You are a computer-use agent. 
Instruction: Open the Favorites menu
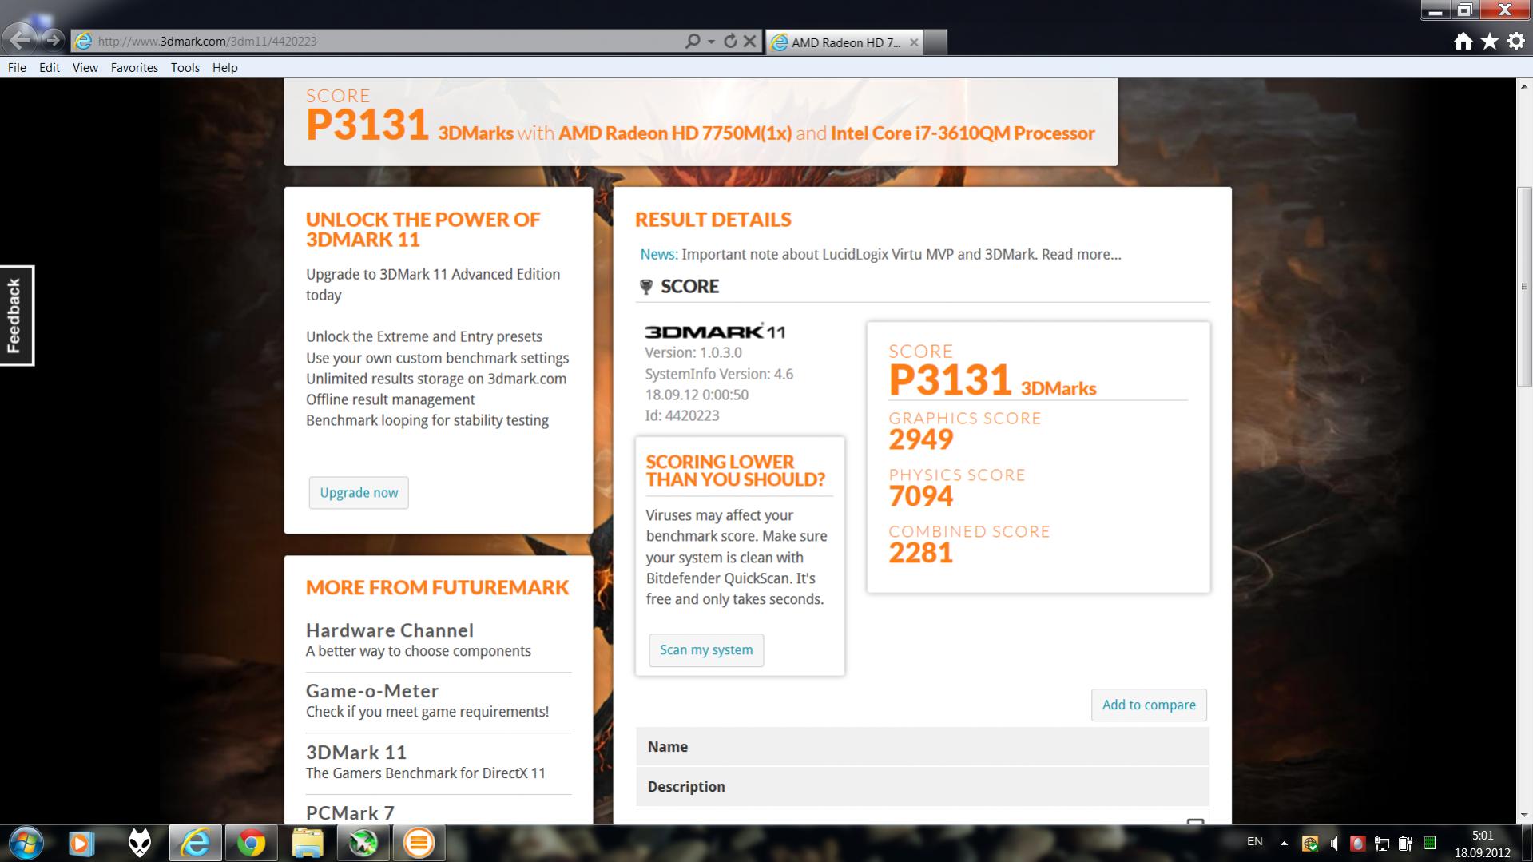(x=134, y=68)
